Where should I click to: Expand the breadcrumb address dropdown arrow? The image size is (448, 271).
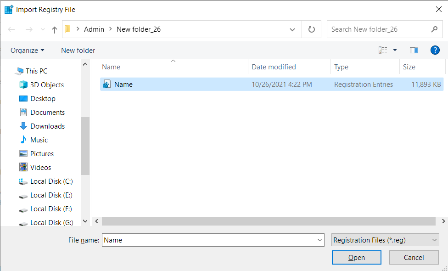(x=292, y=29)
